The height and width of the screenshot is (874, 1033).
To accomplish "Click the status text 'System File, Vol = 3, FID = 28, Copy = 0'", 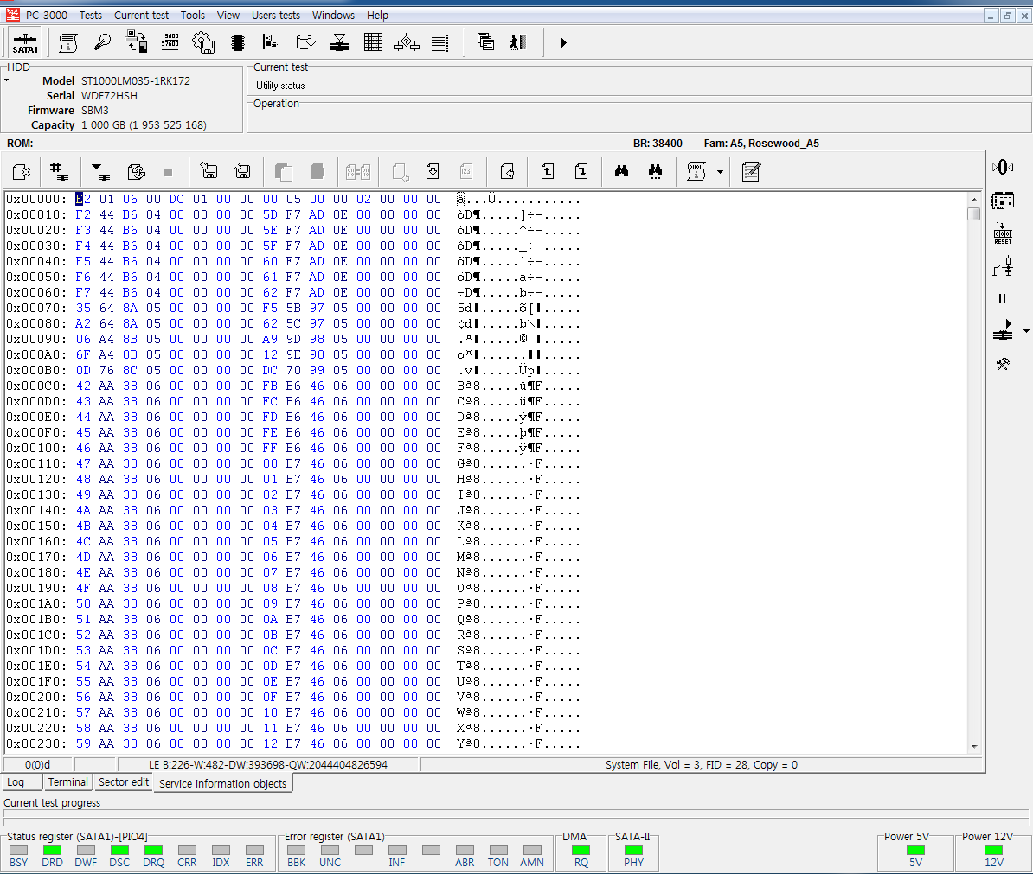I will [x=702, y=765].
